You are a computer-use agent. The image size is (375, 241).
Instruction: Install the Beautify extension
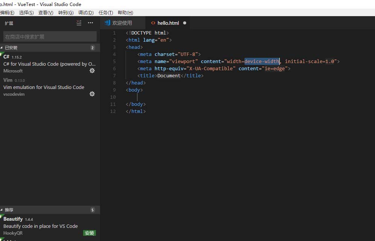point(89,233)
